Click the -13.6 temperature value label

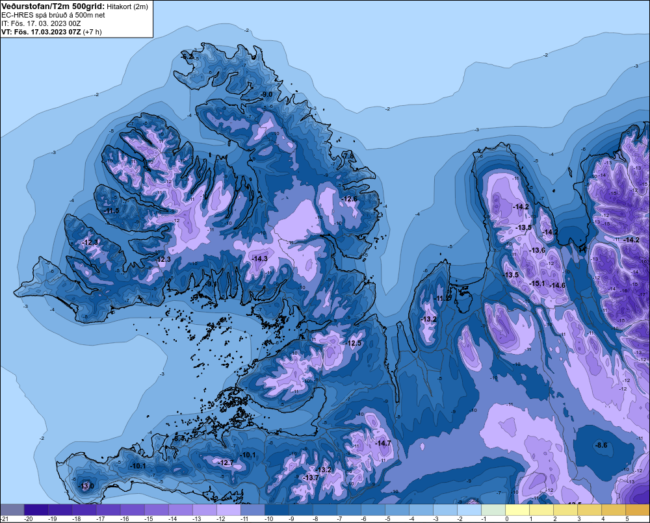pyautogui.click(x=538, y=250)
